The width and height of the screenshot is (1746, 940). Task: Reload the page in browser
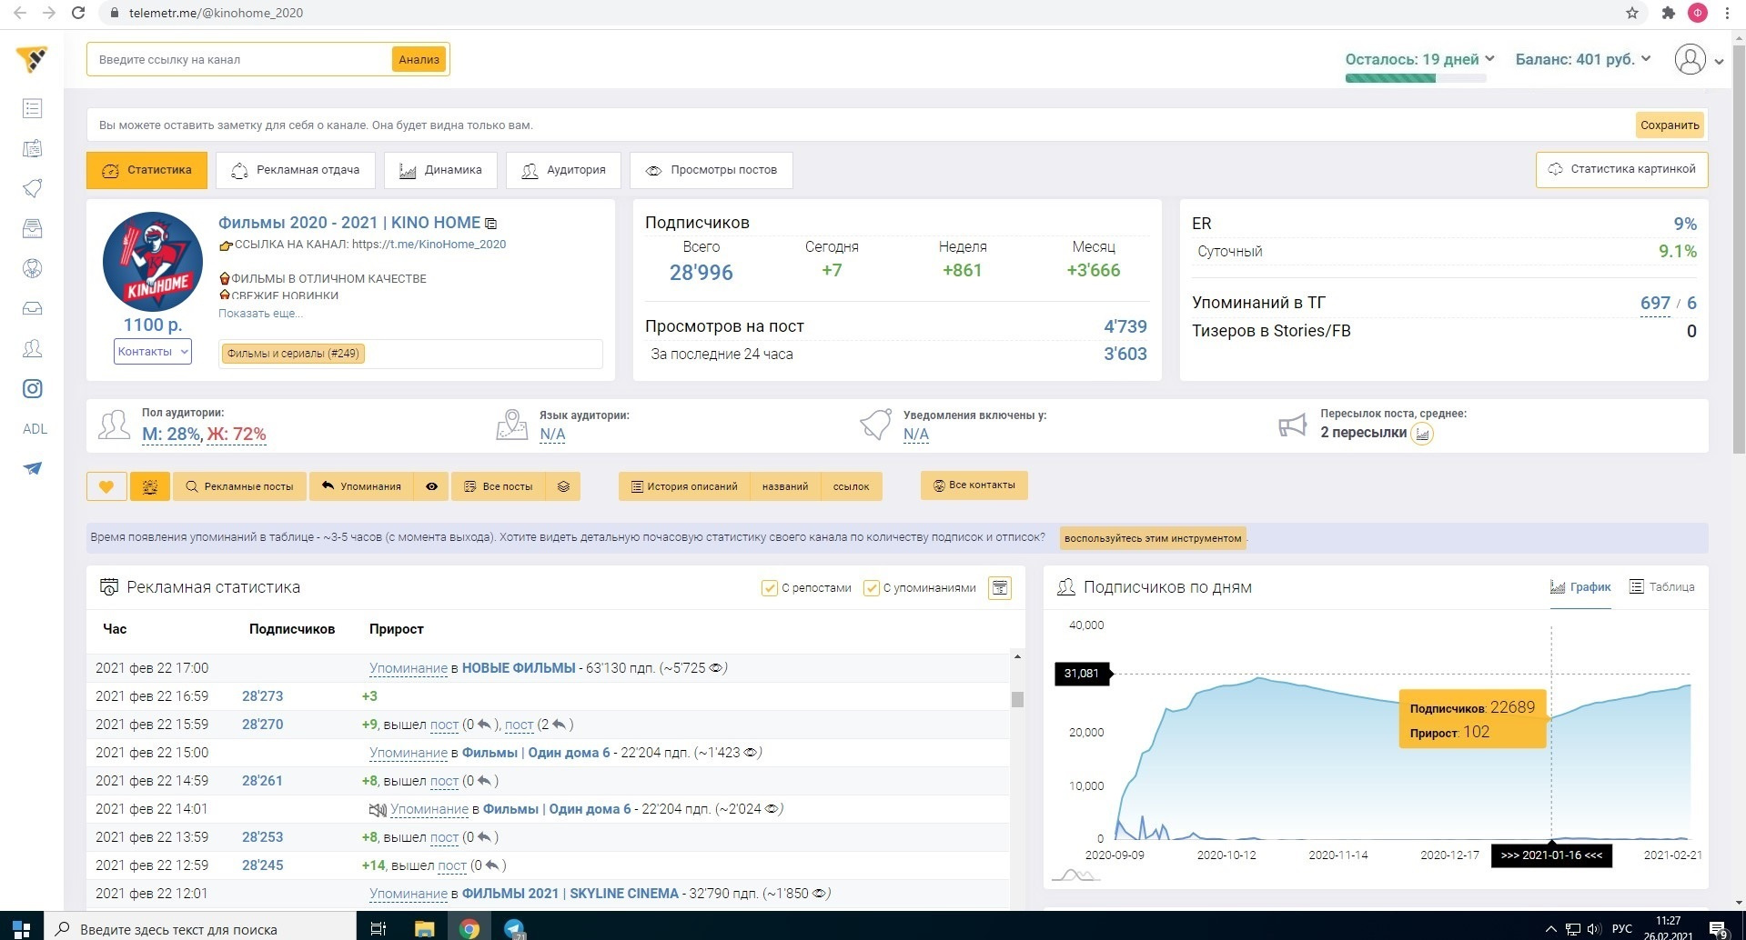78,13
